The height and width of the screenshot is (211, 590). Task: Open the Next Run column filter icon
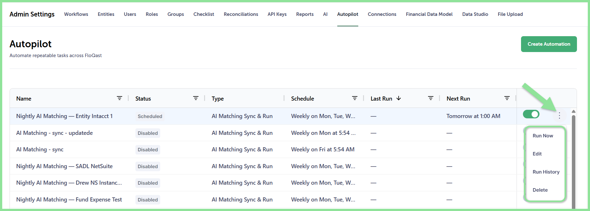coord(507,98)
